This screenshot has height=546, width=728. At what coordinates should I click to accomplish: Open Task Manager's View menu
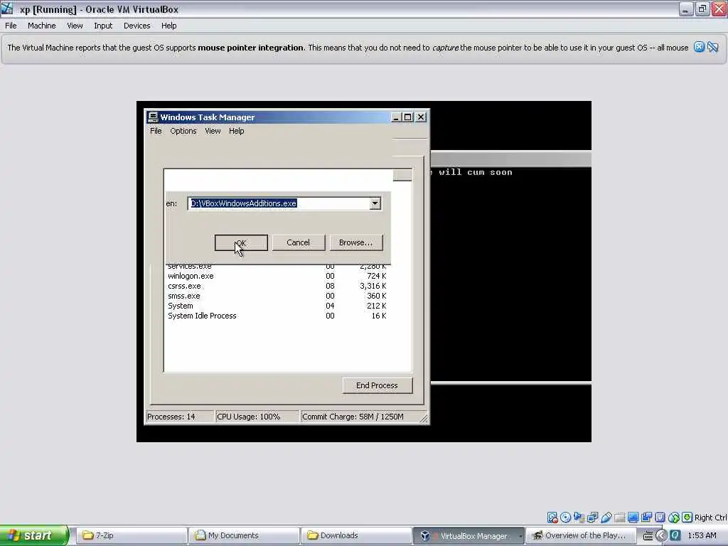pos(213,131)
